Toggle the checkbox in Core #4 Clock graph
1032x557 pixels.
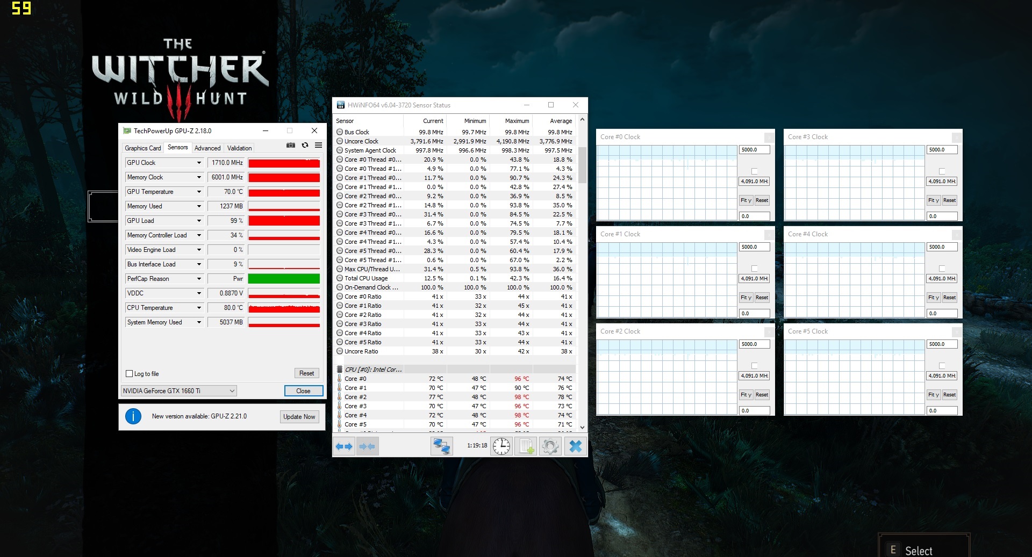pos(942,269)
